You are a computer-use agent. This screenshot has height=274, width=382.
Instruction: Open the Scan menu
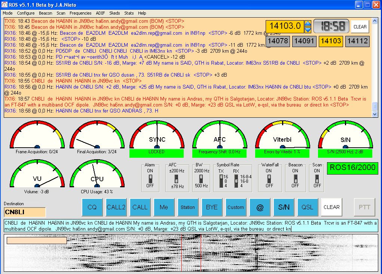(61, 13)
